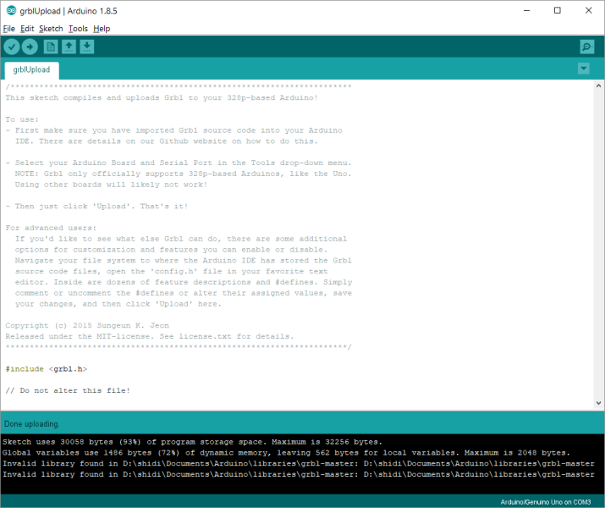Image resolution: width=605 pixels, height=508 pixels.
Task: Click the 'Then just click Upload' comment line
Action: 96,206
